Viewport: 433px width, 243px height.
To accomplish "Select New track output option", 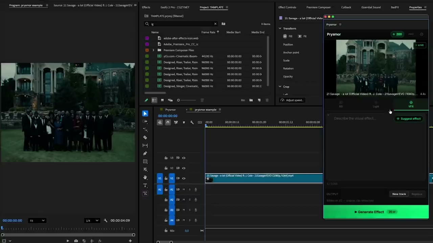I will [399, 194].
